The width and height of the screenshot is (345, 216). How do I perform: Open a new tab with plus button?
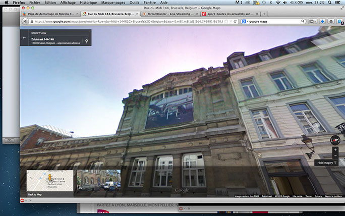click(264, 14)
